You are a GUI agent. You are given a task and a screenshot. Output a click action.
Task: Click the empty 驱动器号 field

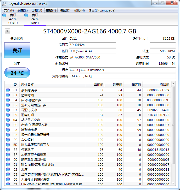pos(92,64)
